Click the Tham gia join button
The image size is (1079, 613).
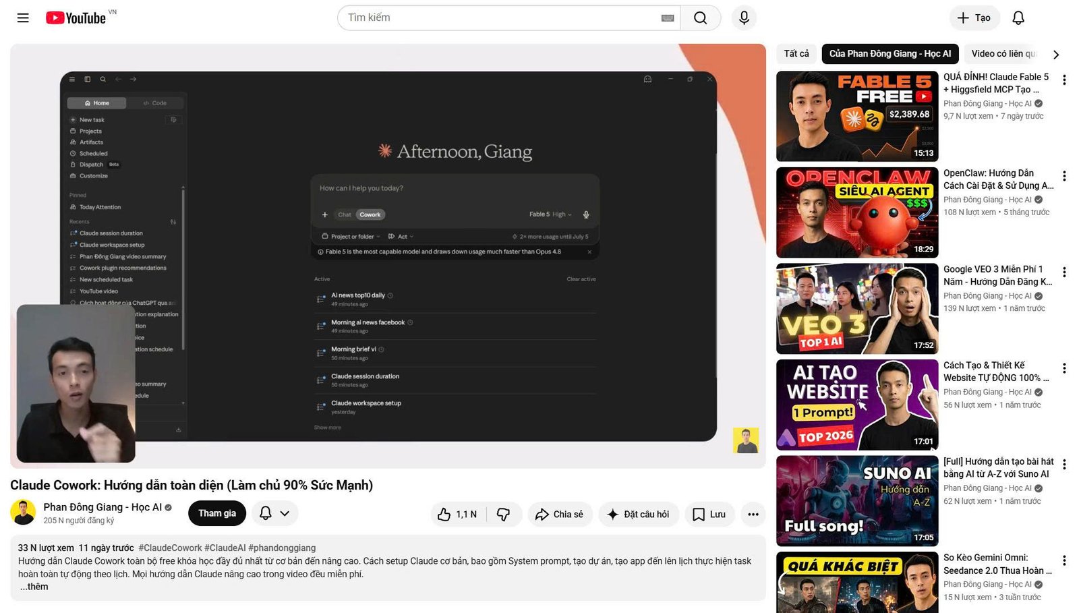click(217, 513)
